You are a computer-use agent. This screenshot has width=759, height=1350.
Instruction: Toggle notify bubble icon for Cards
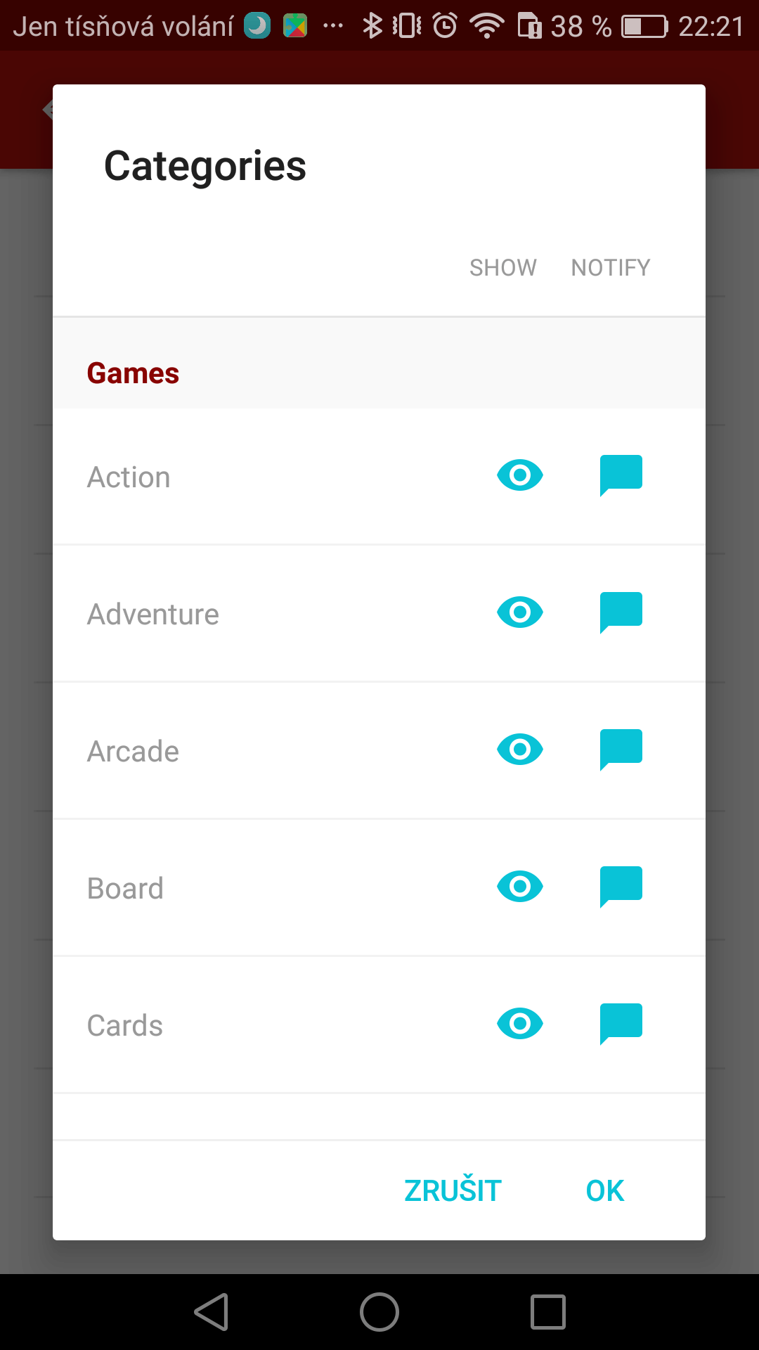[621, 1024]
